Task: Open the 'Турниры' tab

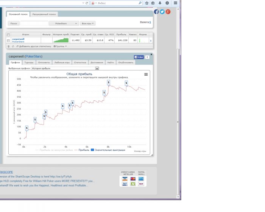Action: coord(29,62)
